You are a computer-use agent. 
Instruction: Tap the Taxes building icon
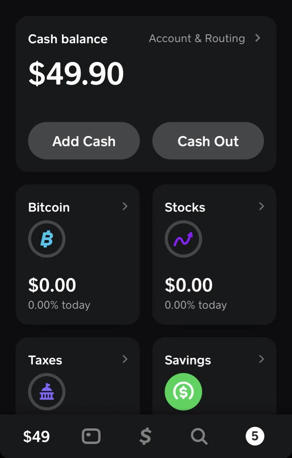pos(47,392)
